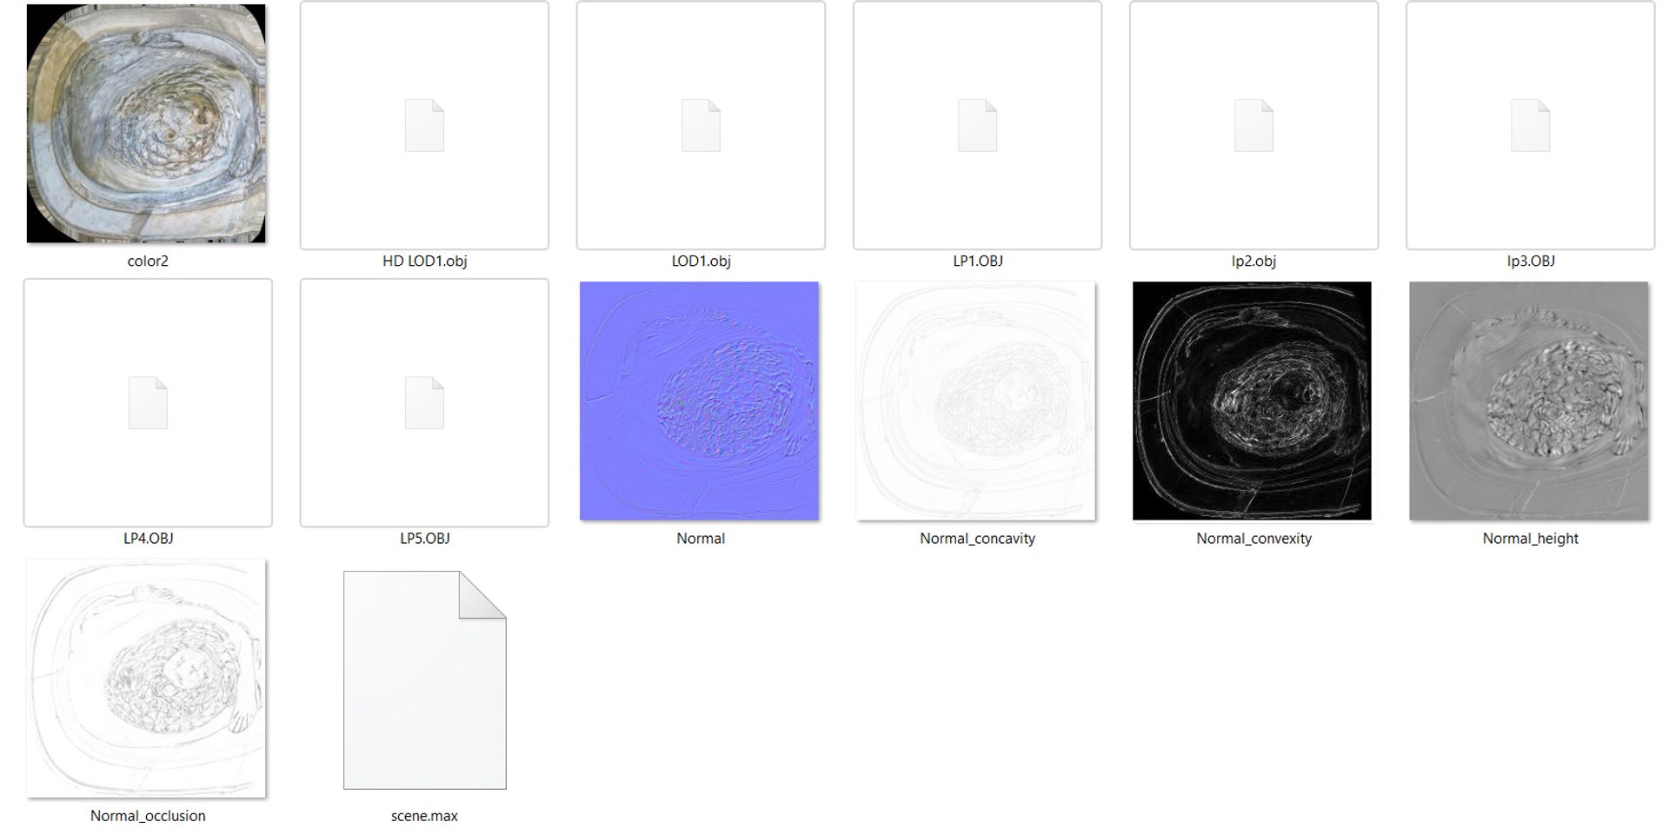This screenshot has width=1669, height=835.
Task: Select the LP4.OBJ file icon
Action: (148, 402)
